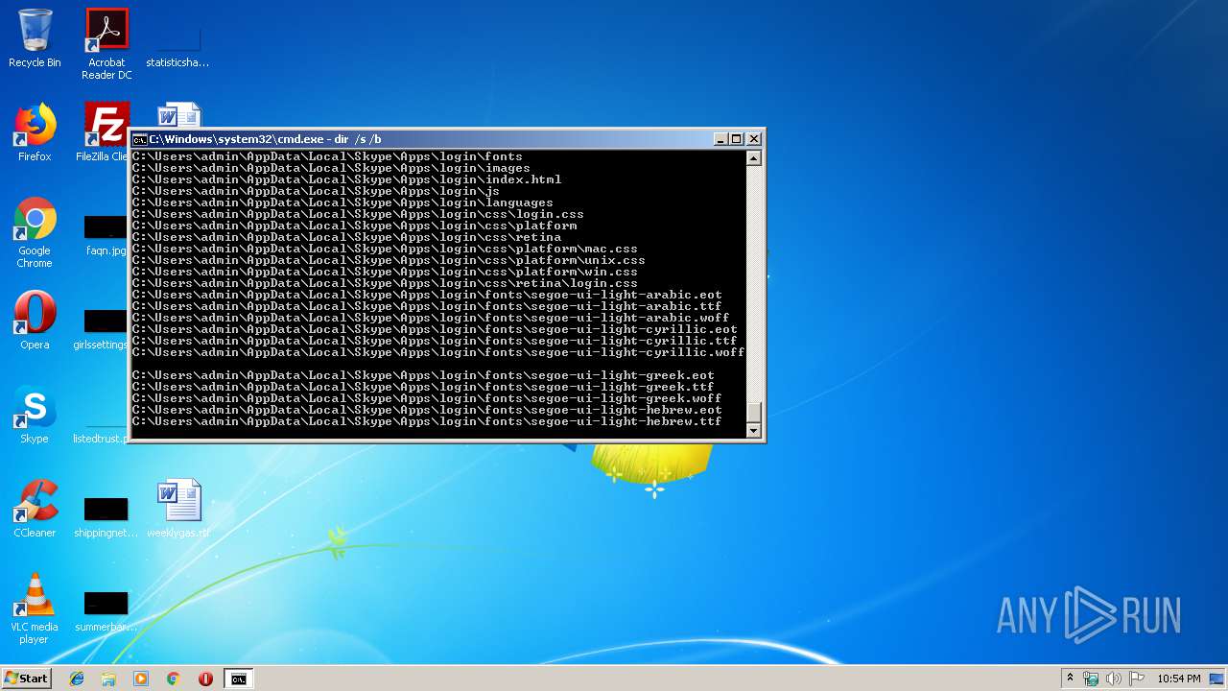Open Google Chrome desktop shortcut
1228x691 pixels.
(35, 232)
